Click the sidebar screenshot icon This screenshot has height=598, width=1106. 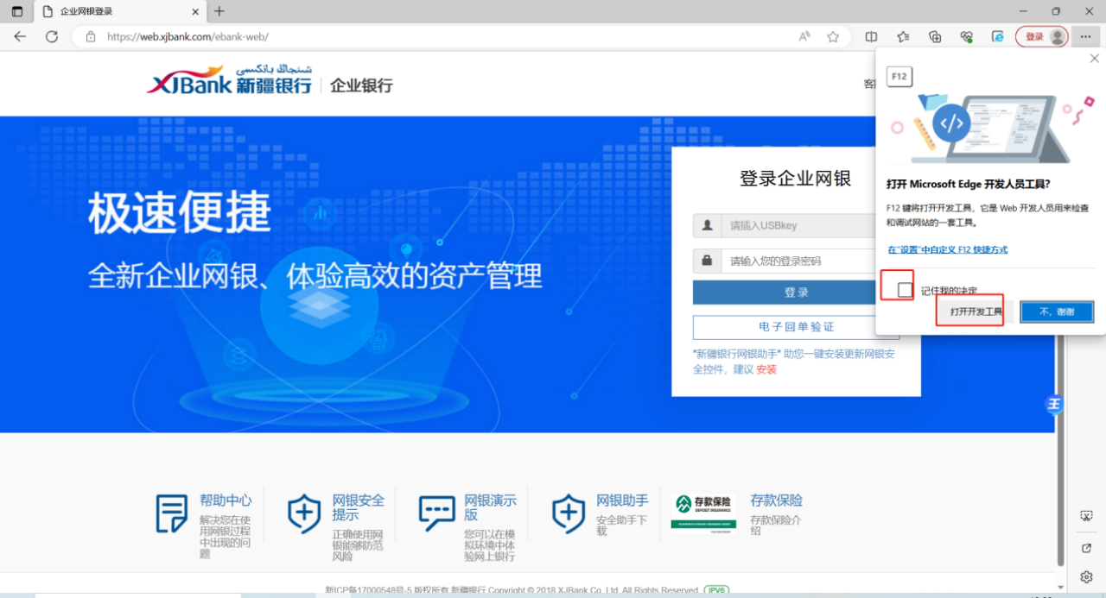click(x=1087, y=516)
